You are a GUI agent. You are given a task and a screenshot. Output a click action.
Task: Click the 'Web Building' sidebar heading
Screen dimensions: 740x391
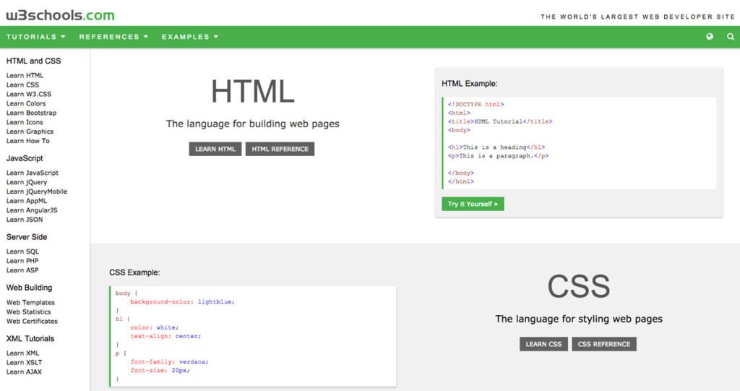(29, 288)
